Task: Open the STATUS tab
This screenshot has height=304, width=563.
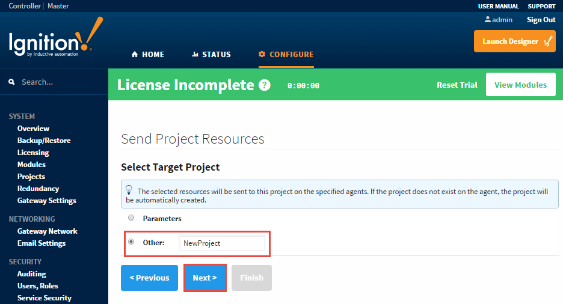Action: [x=212, y=55]
